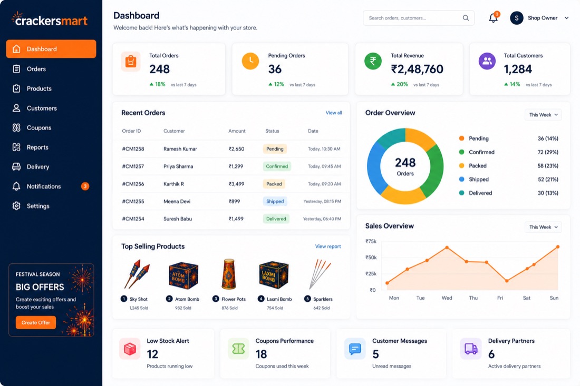The image size is (580, 386).
Task: Click the Shop Owner avatar circle
Action: pyautogui.click(x=516, y=18)
